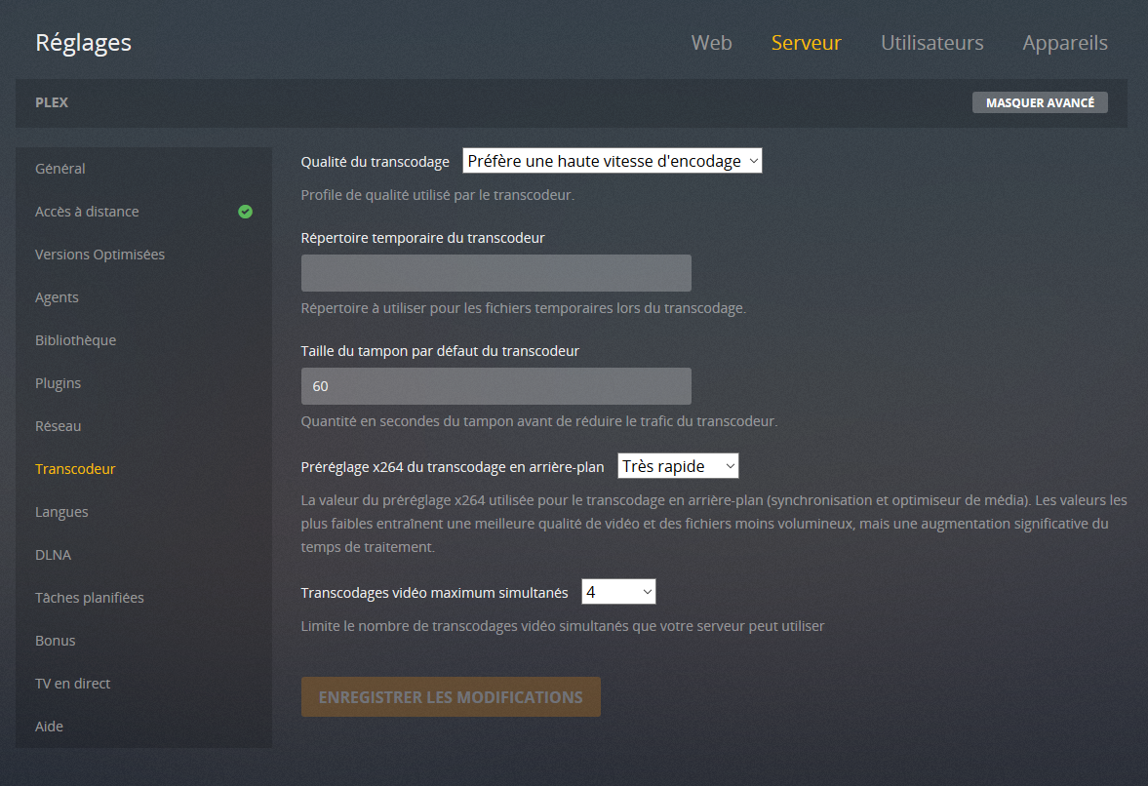The height and width of the screenshot is (786, 1148).
Task: Select Bonus in the sidebar
Action: coord(55,641)
